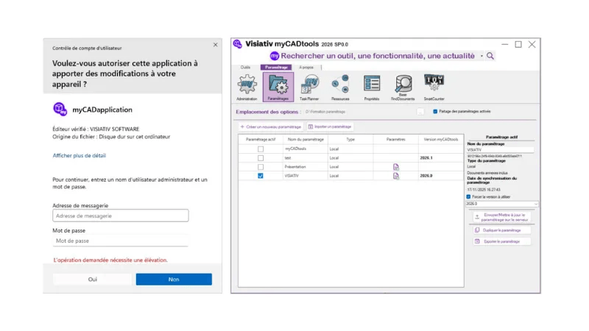Open parameters document icon in VISIATIV row
Image resolution: width=589 pixels, height=331 pixels.
tap(396, 176)
